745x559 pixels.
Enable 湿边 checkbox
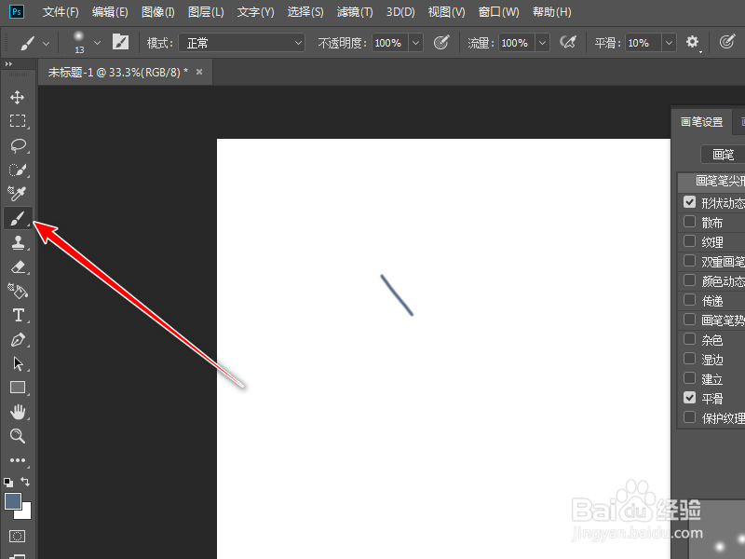click(x=689, y=359)
